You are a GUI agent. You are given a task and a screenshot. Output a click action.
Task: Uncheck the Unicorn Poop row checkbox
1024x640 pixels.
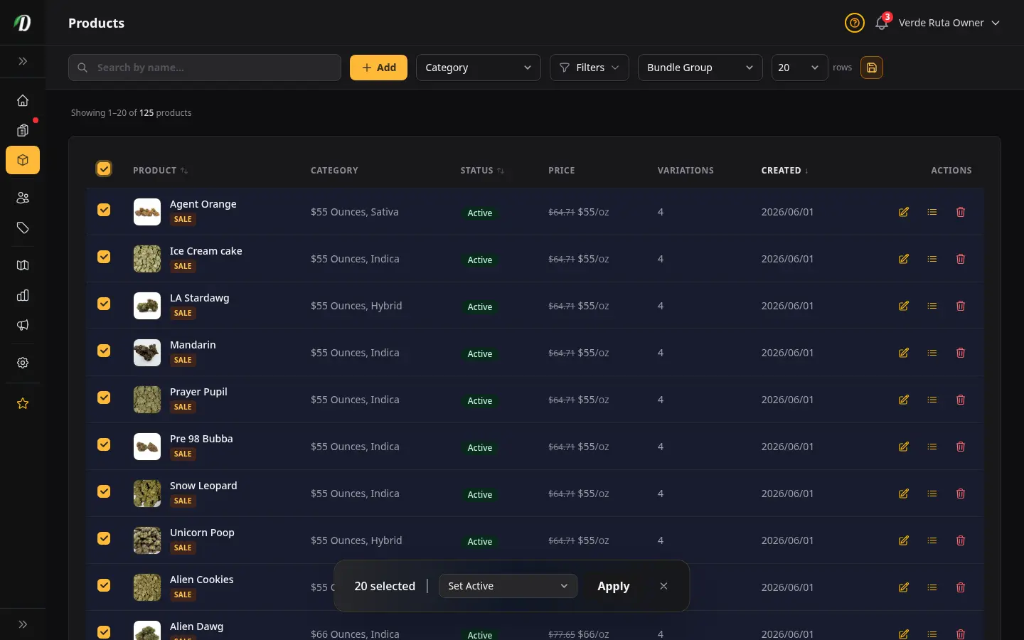(104, 538)
